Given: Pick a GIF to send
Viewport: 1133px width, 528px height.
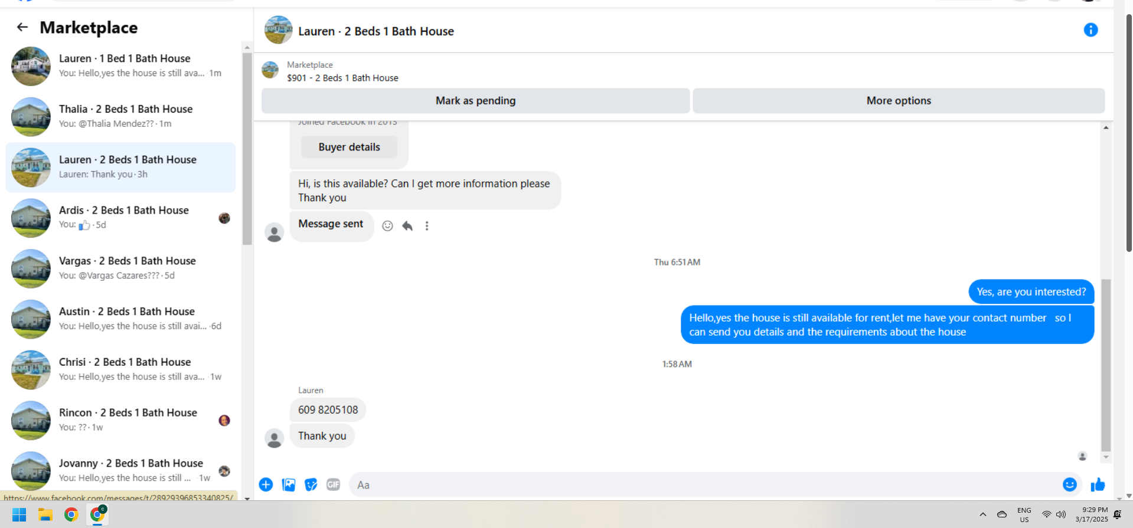Looking at the screenshot, I should tap(334, 485).
